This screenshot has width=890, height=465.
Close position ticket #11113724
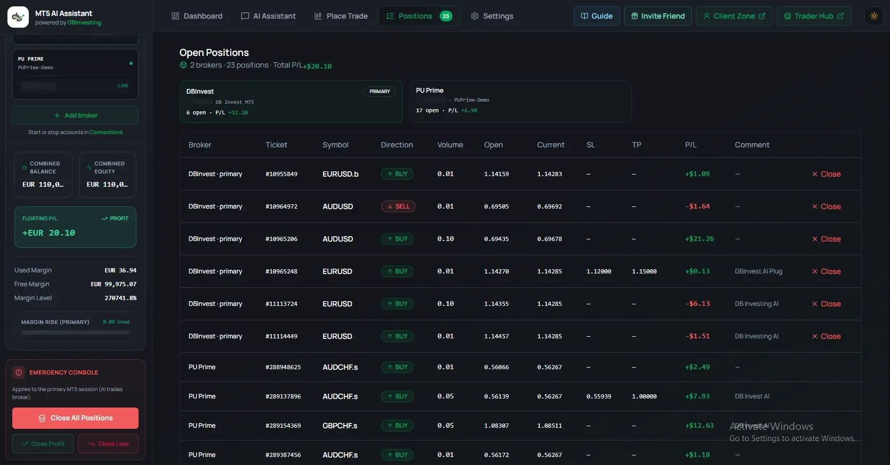(x=826, y=304)
